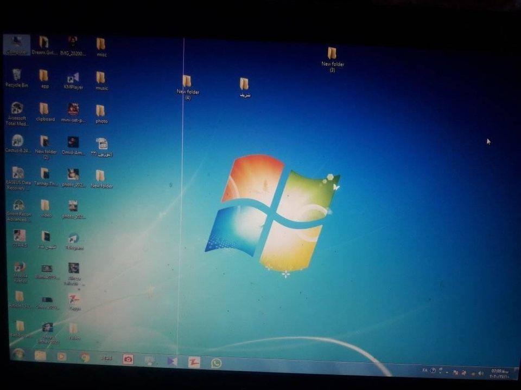Image resolution: width=521 pixels, height=390 pixels.
Task: Open Windows Explorer from the taskbar
Action: coord(40,355)
